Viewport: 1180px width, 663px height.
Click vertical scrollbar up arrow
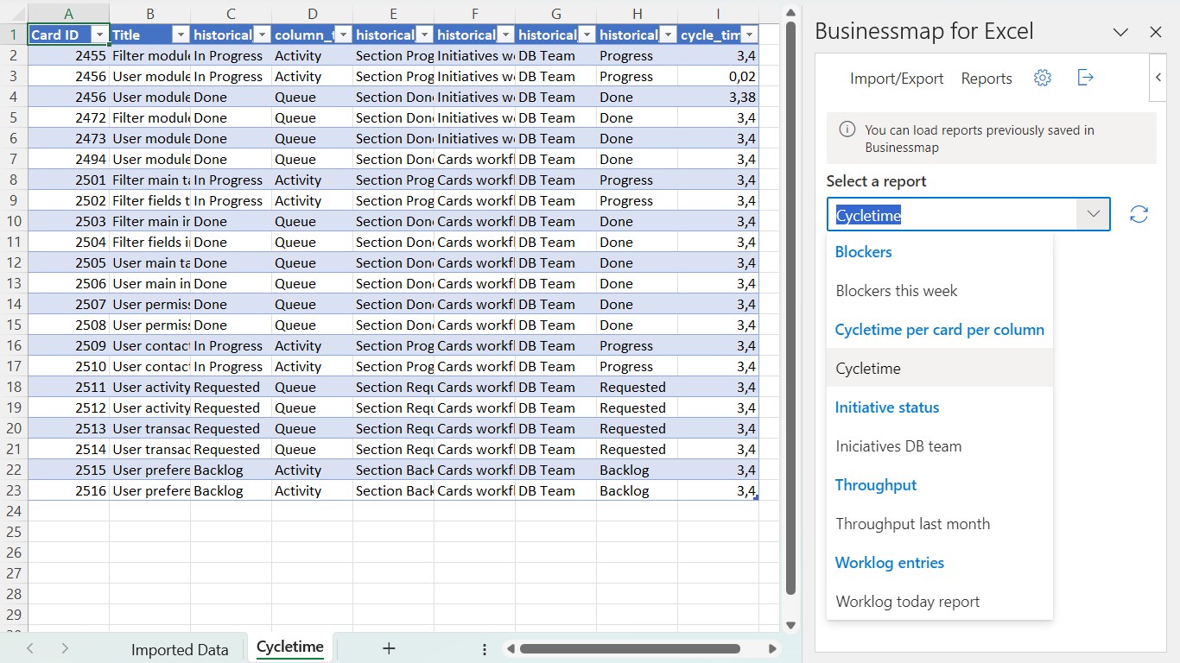pos(790,12)
